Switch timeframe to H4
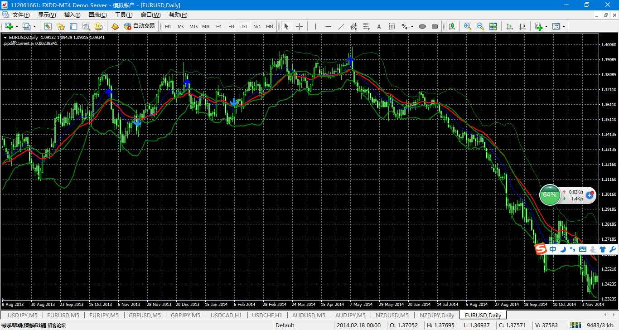This screenshot has width=619, height=330. pyautogui.click(x=232, y=26)
